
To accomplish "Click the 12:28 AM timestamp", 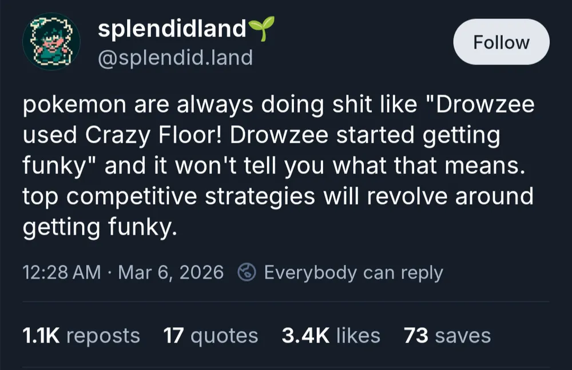I will (x=62, y=272).
